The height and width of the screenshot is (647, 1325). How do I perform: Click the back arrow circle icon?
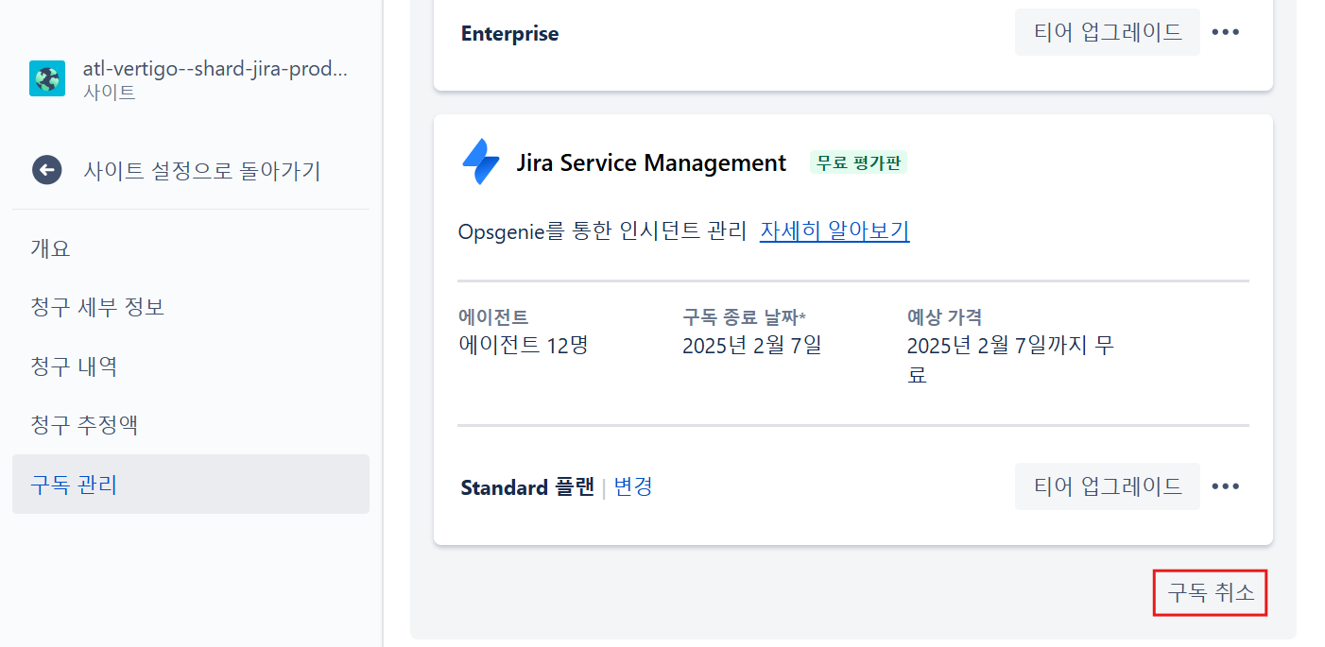click(x=46, y=170)
